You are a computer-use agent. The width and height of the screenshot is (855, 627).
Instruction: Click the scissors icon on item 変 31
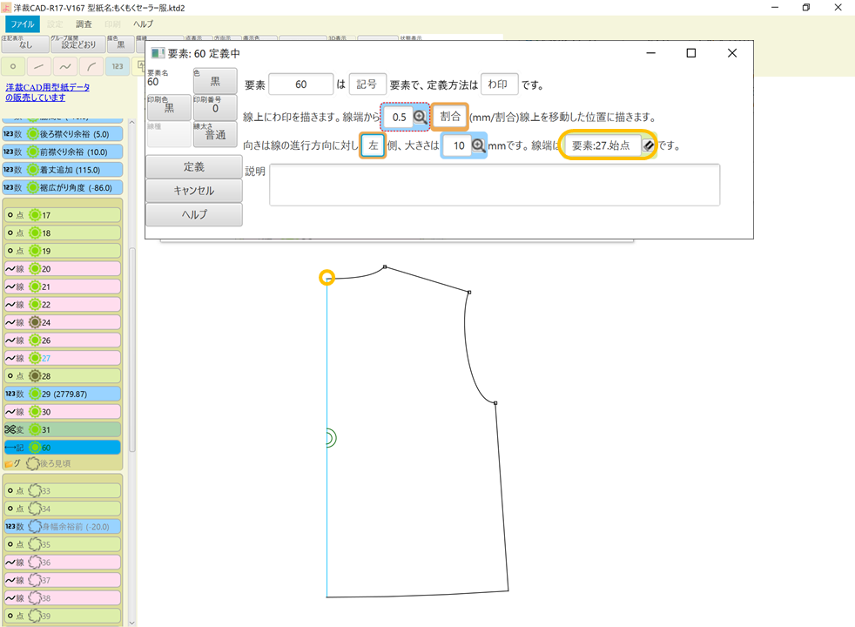(10, 428)
